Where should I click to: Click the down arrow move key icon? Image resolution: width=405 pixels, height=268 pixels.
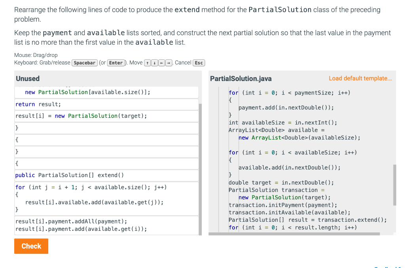(154, 62)
